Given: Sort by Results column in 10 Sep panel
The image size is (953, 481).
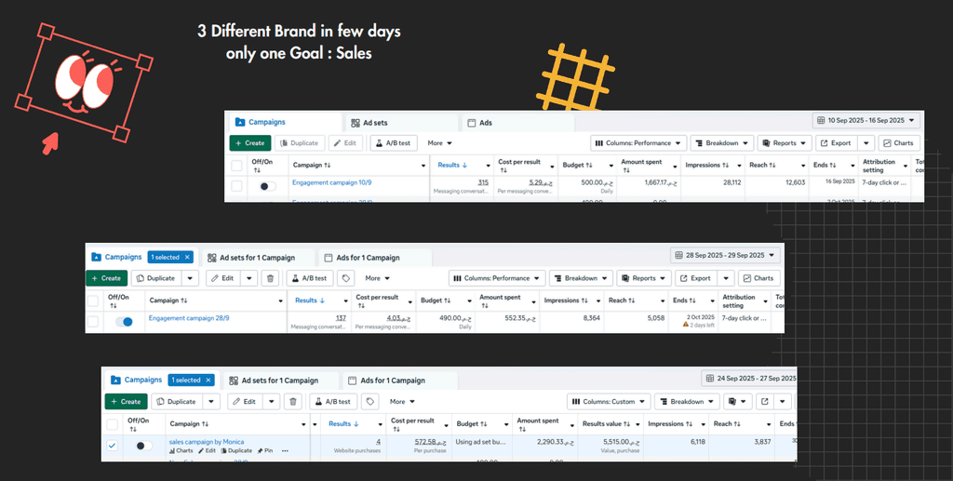Looking at the screenshot, I should point(452,165).
